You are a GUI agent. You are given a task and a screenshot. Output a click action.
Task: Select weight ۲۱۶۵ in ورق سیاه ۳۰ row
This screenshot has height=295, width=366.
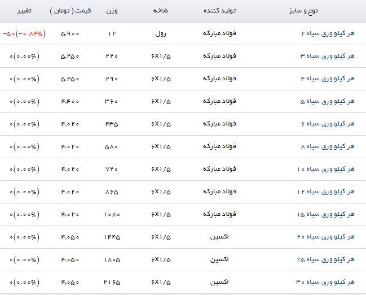click(x=112, y=283)
